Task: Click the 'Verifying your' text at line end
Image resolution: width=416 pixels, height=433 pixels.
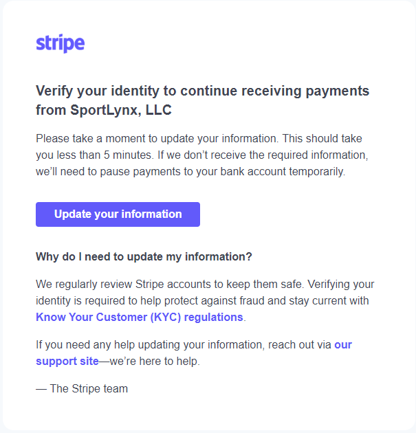Action: click(341, 284)
